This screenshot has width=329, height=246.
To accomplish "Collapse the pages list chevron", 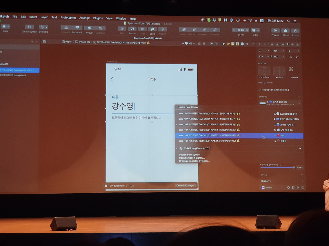I will [37, 42].
